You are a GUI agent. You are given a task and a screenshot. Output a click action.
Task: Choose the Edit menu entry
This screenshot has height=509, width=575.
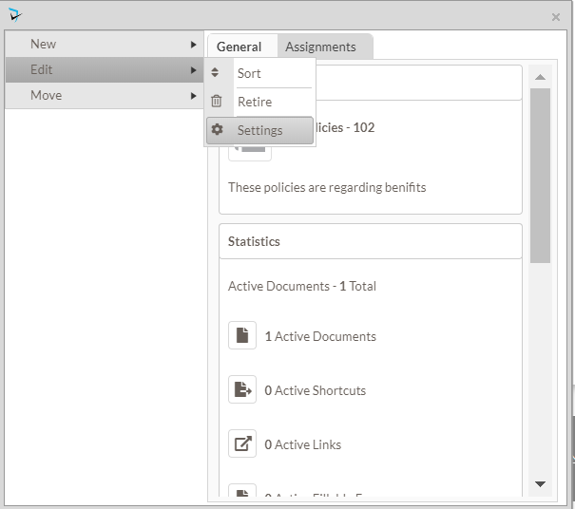[x=42, y=70]
